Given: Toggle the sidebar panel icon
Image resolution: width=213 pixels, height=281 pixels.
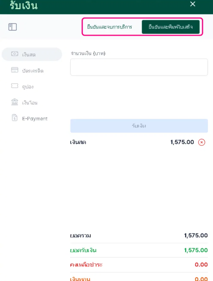Looking at the screenshot, I should [x=13, y=27].
